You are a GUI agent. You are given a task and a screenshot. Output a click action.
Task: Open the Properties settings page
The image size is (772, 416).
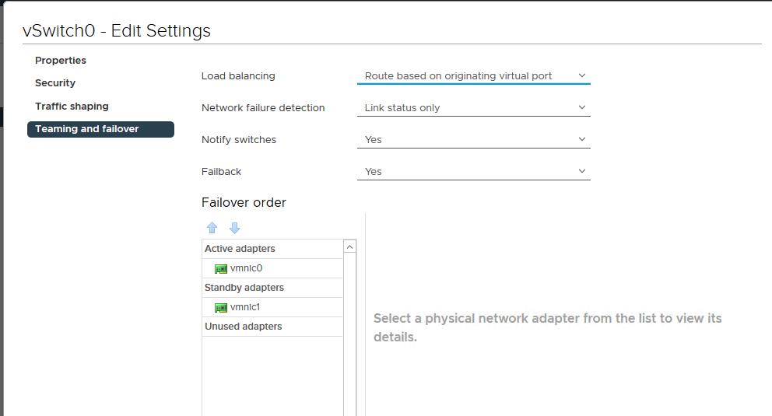pos(61,61)
